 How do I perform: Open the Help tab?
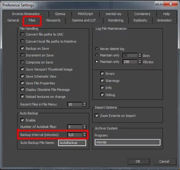[166, 14]
